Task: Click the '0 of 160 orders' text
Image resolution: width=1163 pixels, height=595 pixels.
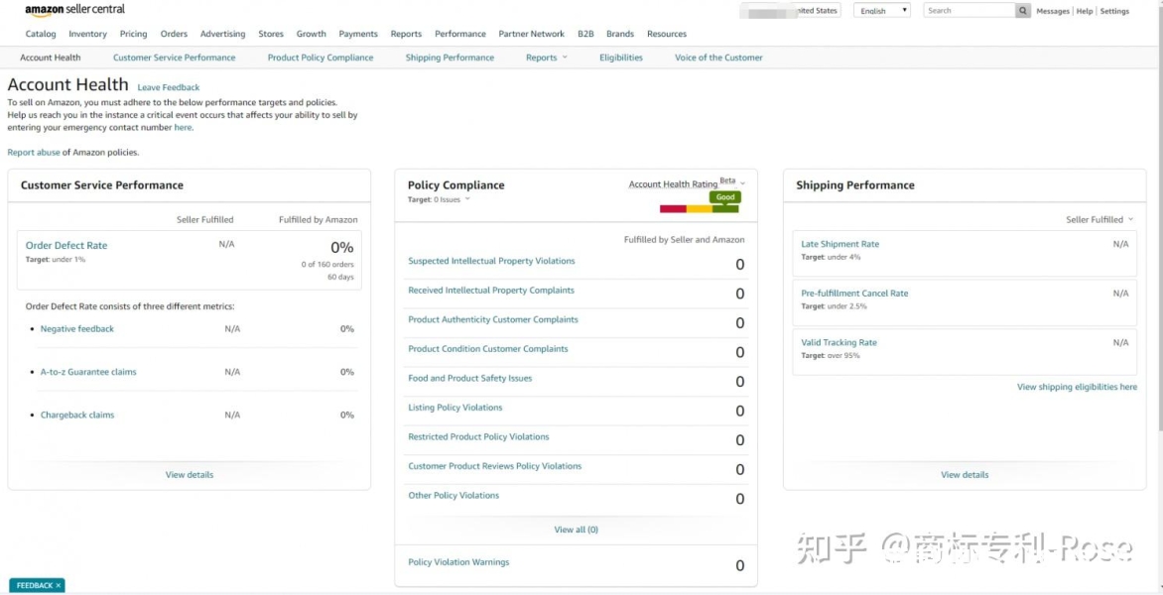Action: tap(327, 264)
